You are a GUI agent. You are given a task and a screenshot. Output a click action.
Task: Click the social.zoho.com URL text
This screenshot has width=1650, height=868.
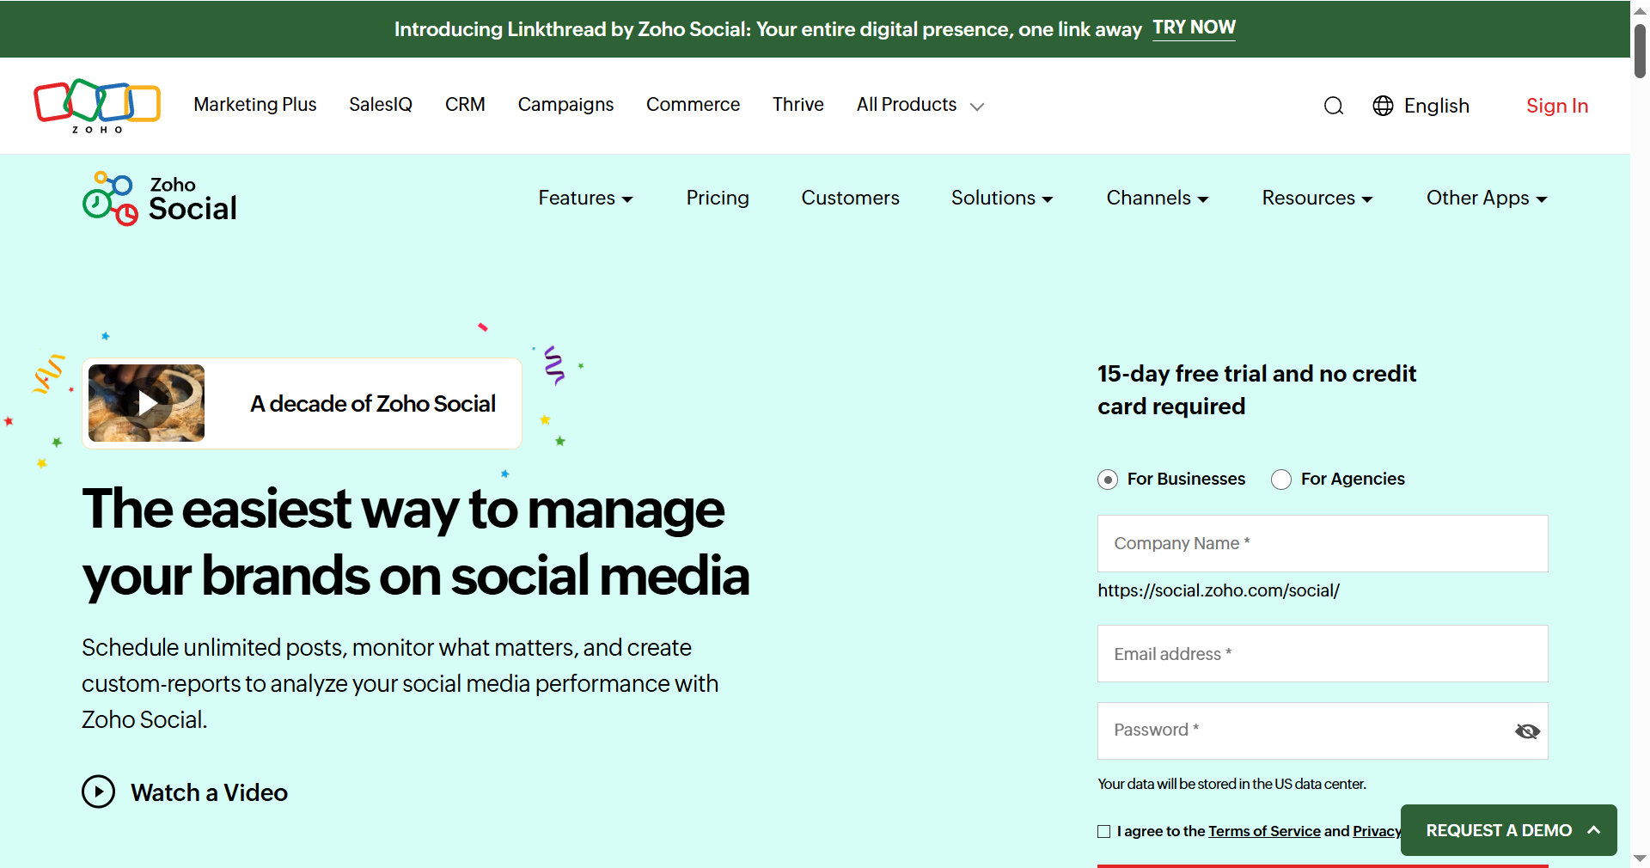[1219, 590]
